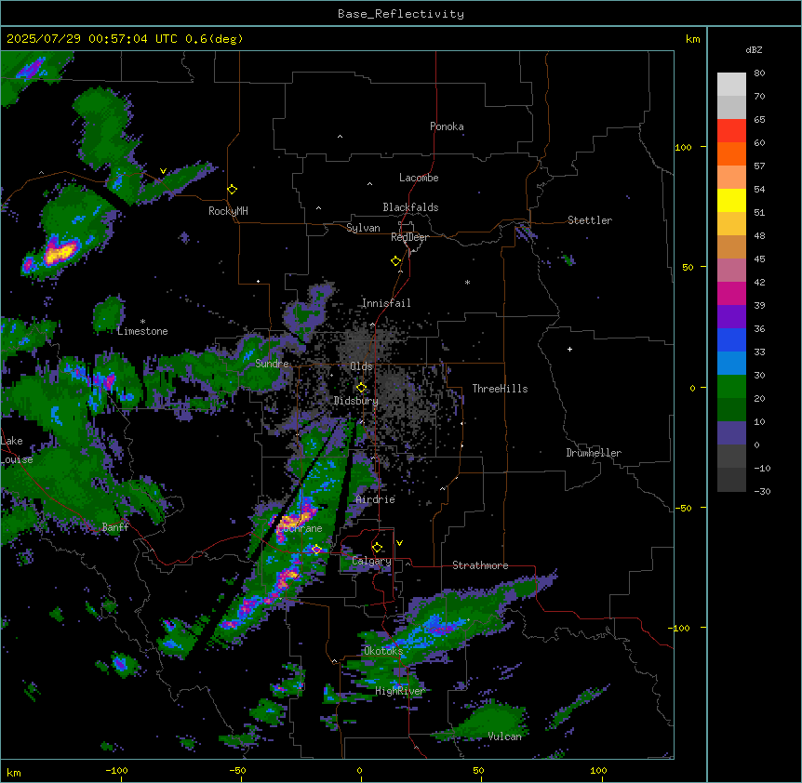Image resolution: width=802 pixels, height=783 pixels.
Task: Click the Ponoka city label
Action: (x=447, y=126)
